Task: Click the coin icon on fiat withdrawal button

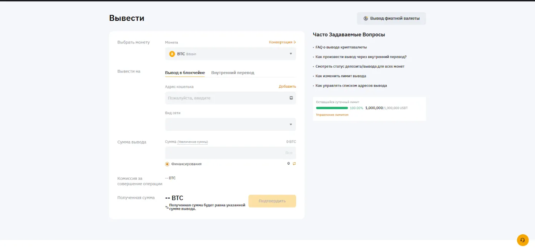Action: tap(366, 18)
